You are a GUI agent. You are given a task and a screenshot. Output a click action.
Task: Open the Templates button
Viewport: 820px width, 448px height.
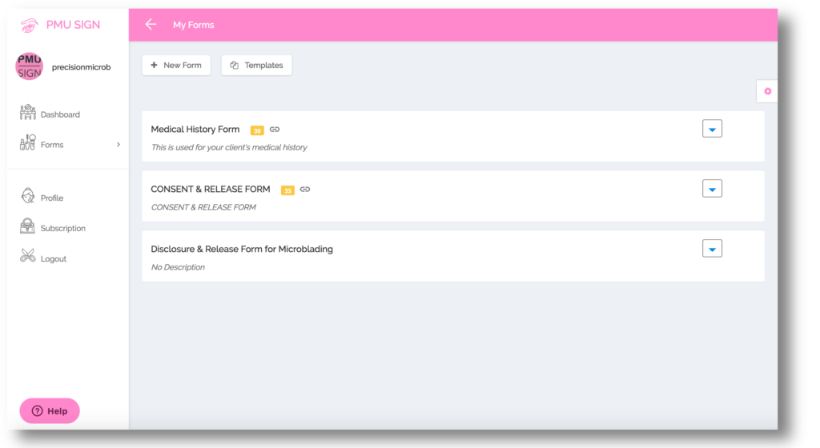coord(256,66)
